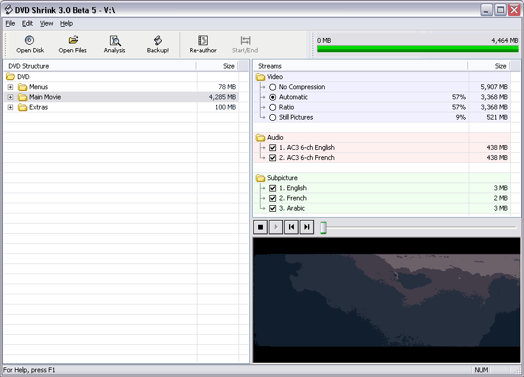The width and height of the screenshot is (524, 377).
Task: Click the preview seek slider handle
Action: pos(323,228)
